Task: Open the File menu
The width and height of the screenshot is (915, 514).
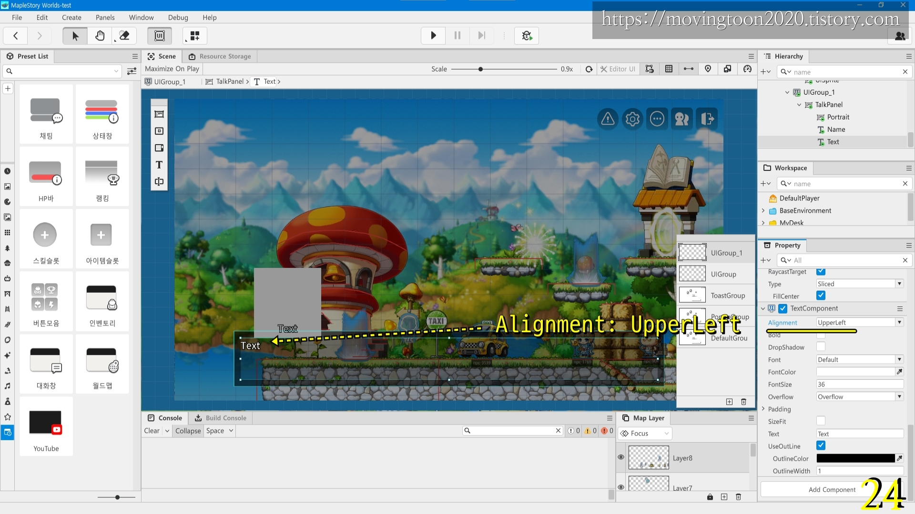Action: point(17,18)
